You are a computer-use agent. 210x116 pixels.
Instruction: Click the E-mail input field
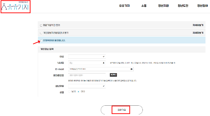click(x=101, y=69)
